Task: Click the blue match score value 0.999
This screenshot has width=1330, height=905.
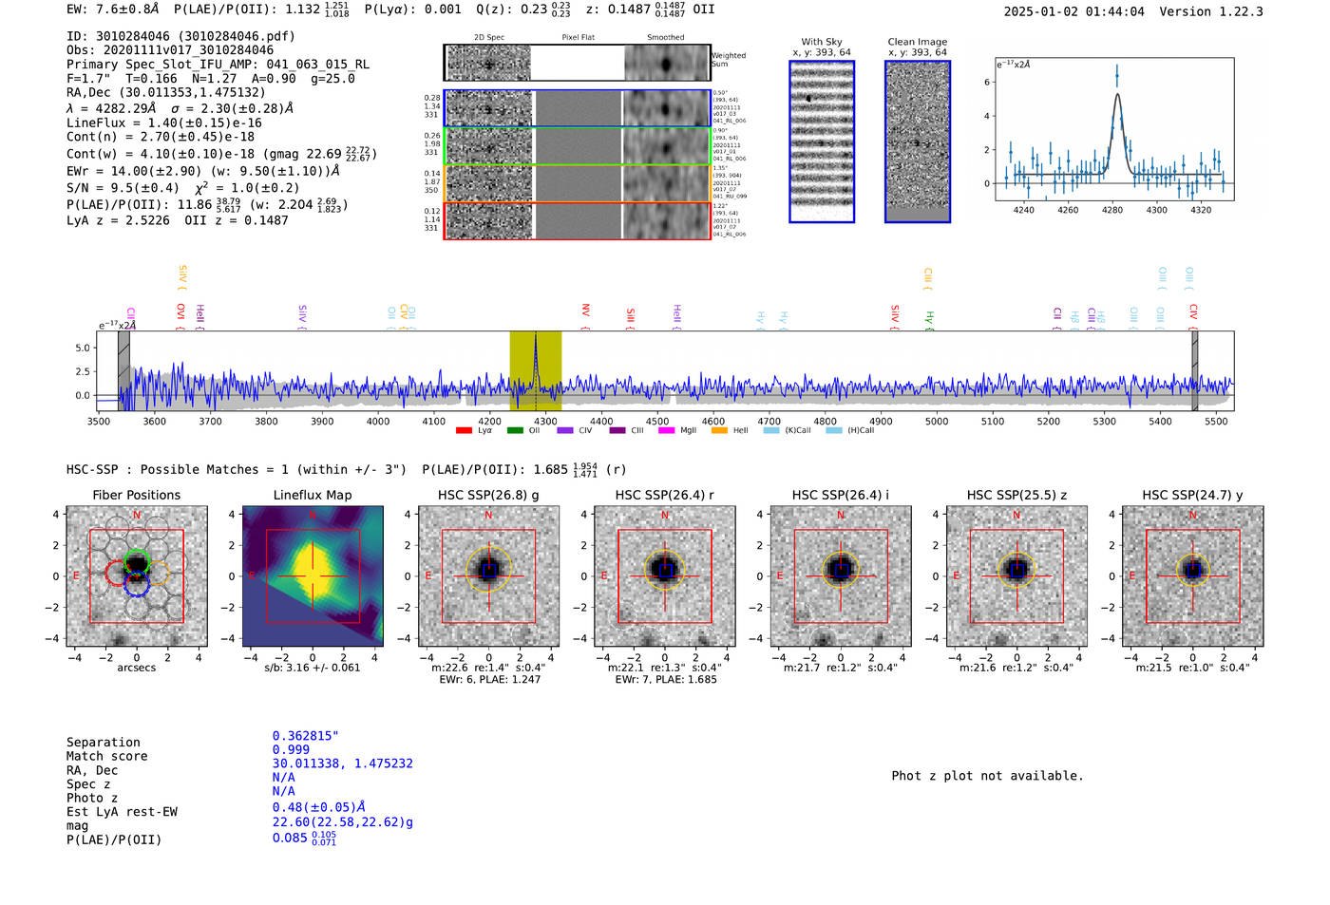Action: pos(291,749)
